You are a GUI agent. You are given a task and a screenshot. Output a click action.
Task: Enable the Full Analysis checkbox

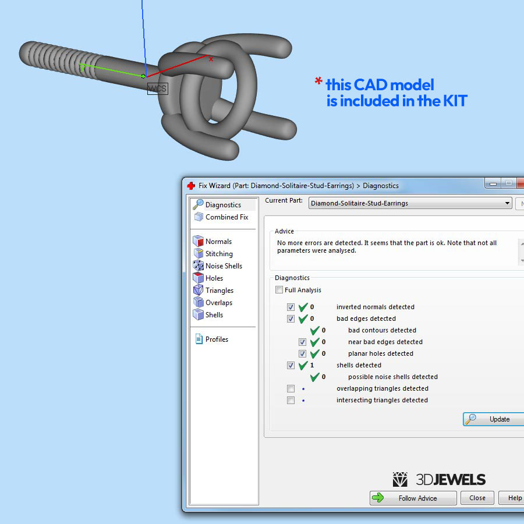pos(279,290)
